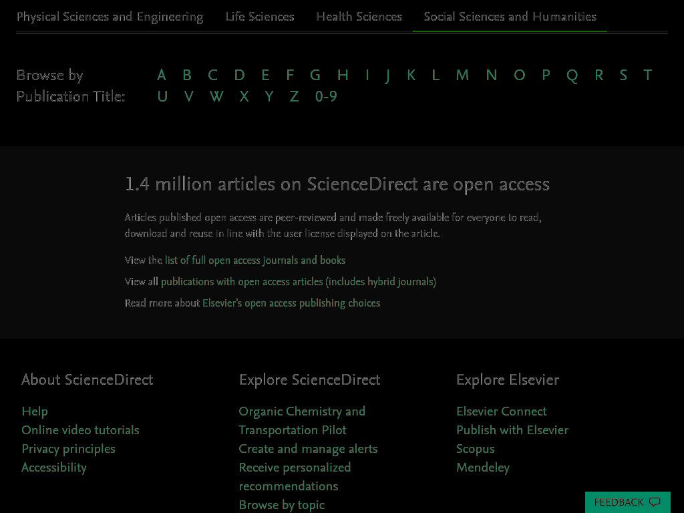Visit Elsevier Connect link
This screenshot has width=684, height=513.
coord(501,411)
